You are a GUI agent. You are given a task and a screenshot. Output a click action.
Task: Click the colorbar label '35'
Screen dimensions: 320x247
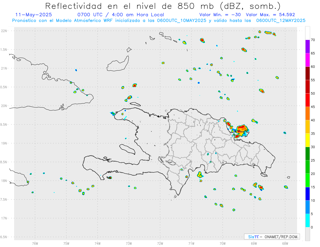(x=313, y=133)
